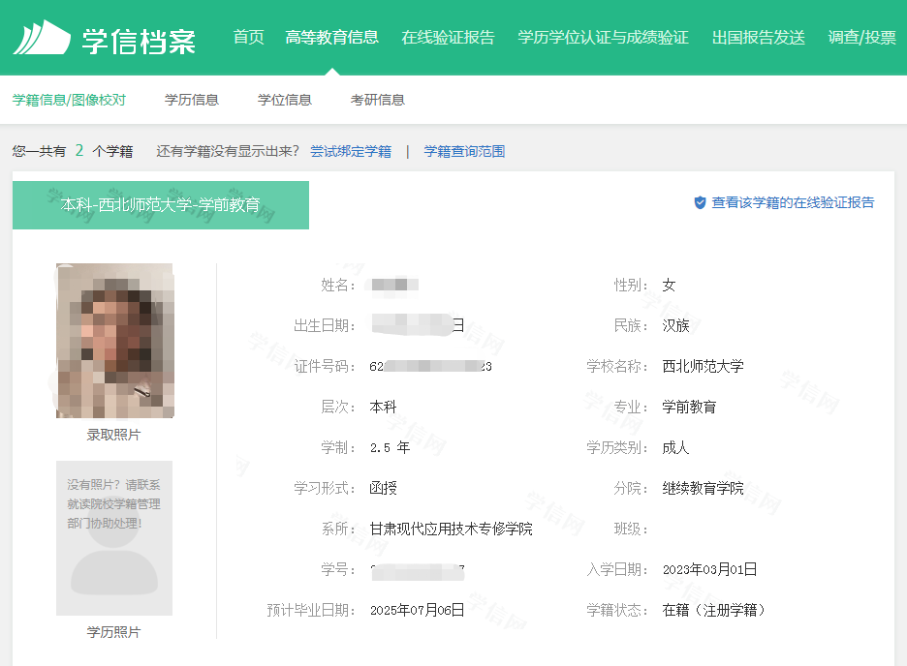
Task: Click the ethnicity value 汉族
Action: click(675, 326)
